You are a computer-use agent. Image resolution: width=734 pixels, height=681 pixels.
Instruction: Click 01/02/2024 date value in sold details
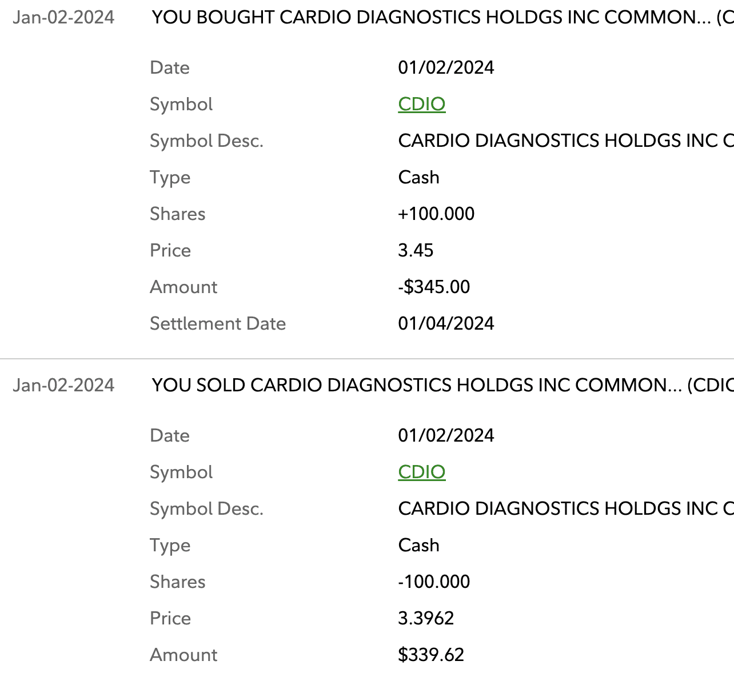pos(446,435)
